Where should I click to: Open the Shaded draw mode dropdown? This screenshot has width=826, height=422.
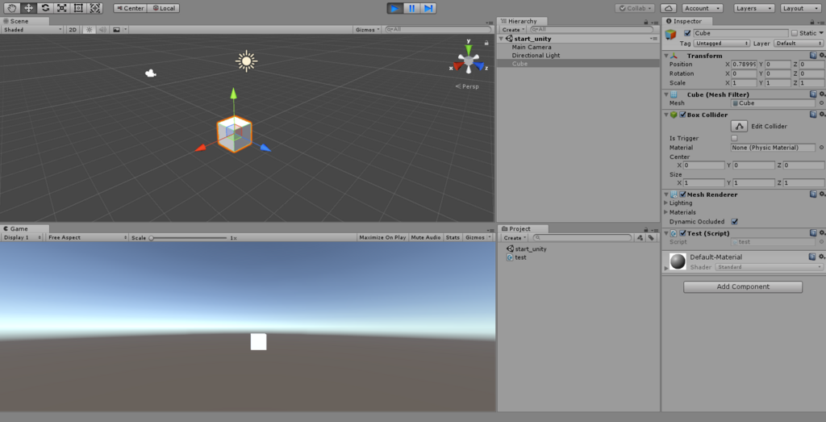(32, 30)
